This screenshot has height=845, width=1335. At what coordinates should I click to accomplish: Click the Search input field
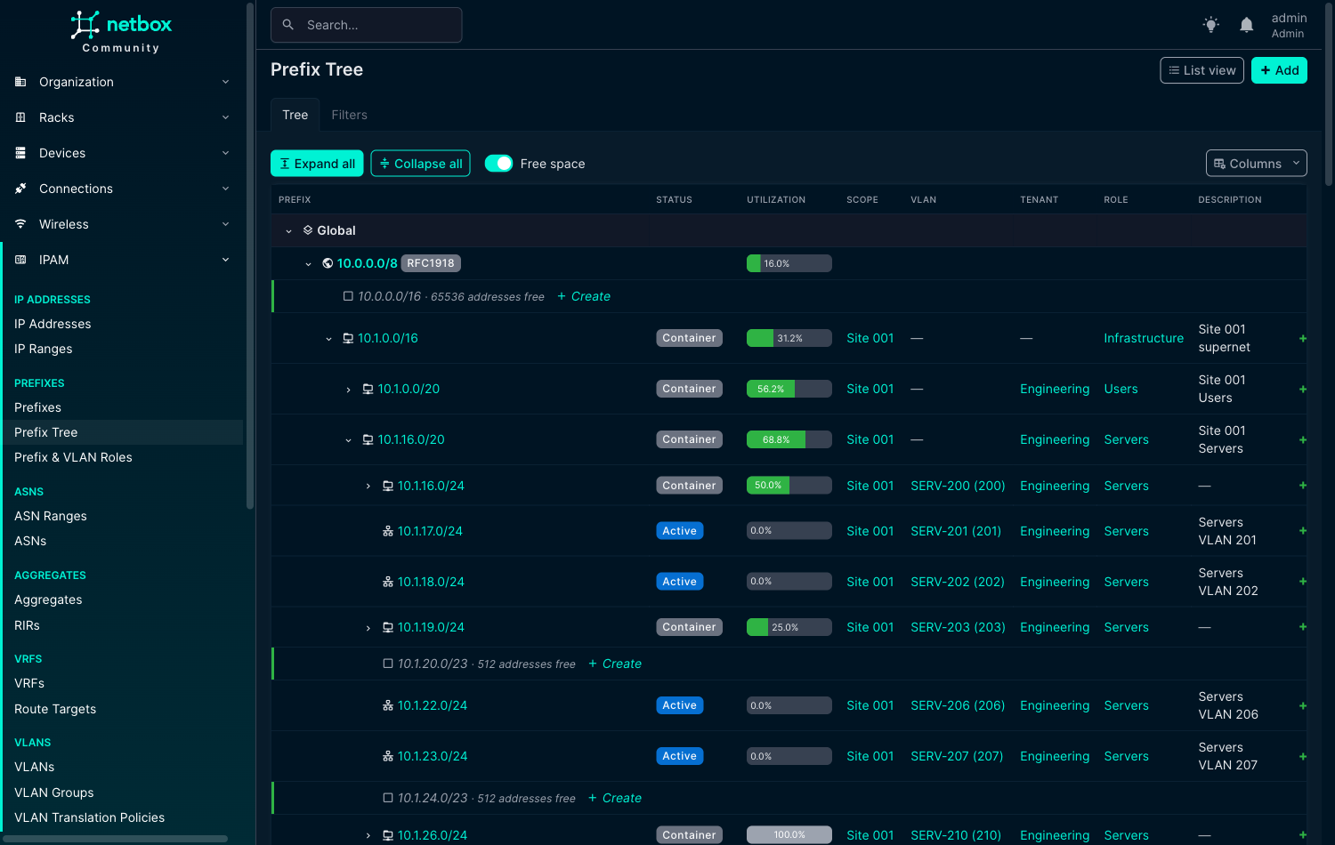(x=366, y=25)
